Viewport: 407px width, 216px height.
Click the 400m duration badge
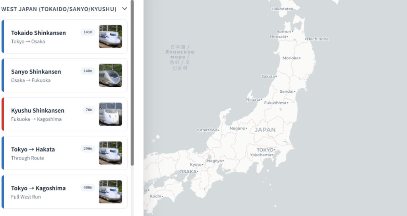pos(88,187)
